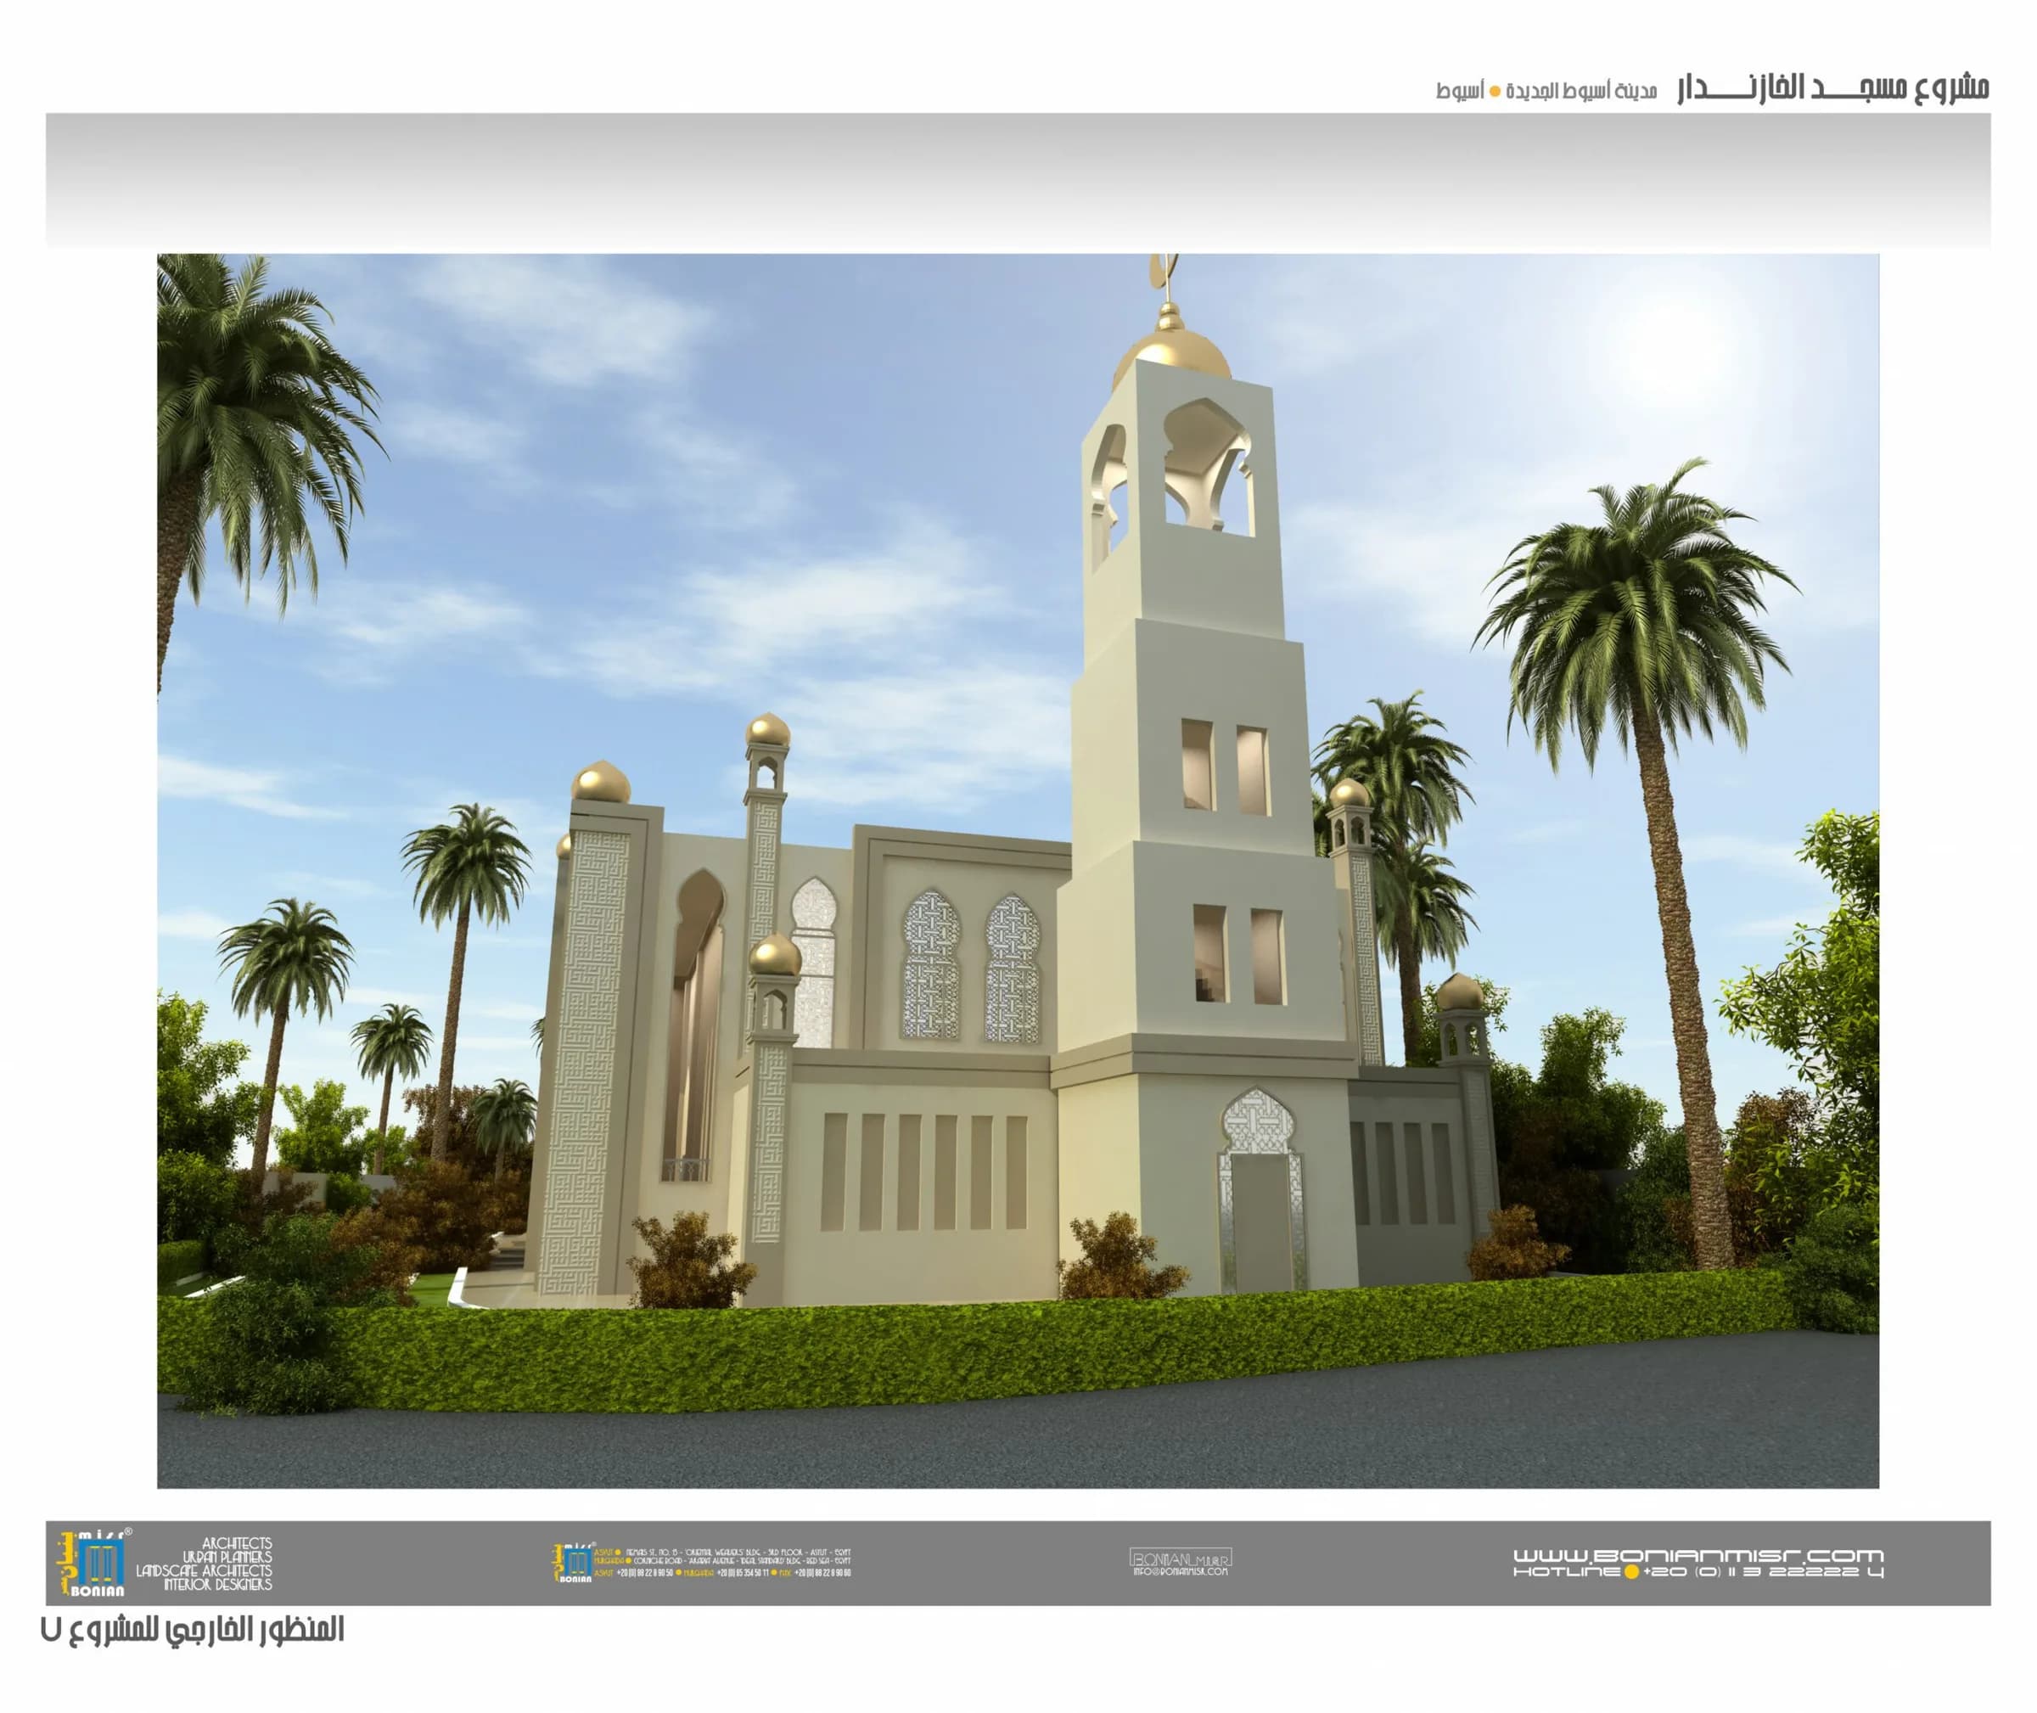Select the 'ARCHITECTS' text in the footer
The image size is (2037, 1713).
pyautogui.click(x=237, y=1543)
